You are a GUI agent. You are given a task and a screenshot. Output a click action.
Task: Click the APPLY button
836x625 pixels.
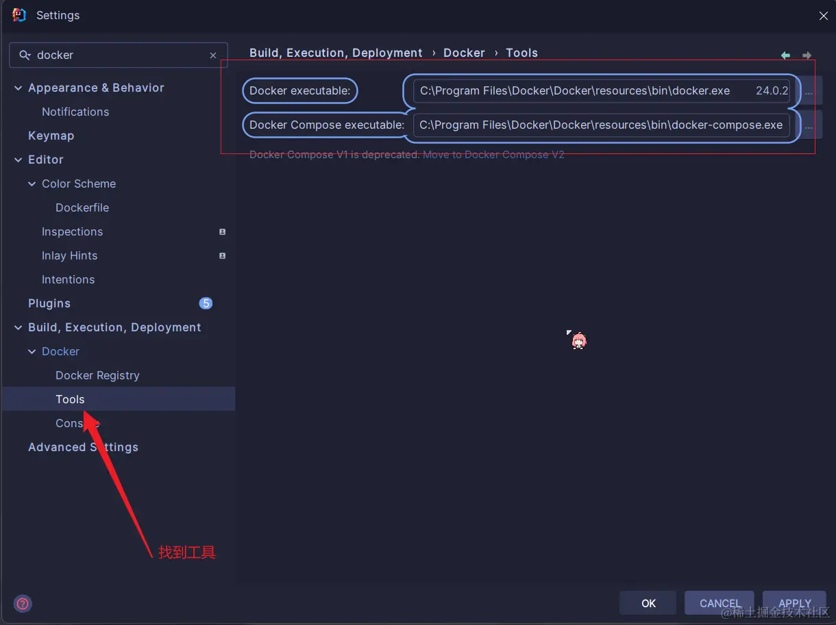point(795,603)
